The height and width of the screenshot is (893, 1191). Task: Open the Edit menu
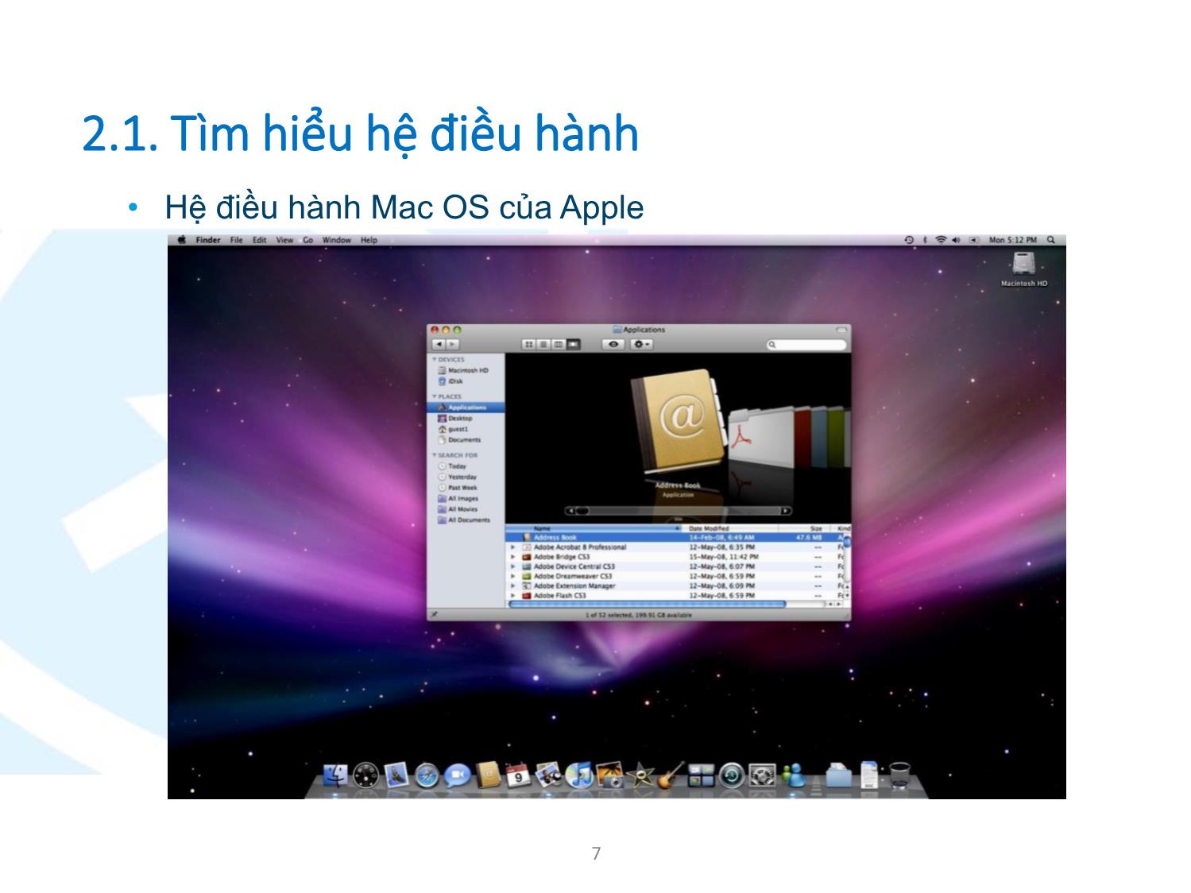click(x=259, y=240)
